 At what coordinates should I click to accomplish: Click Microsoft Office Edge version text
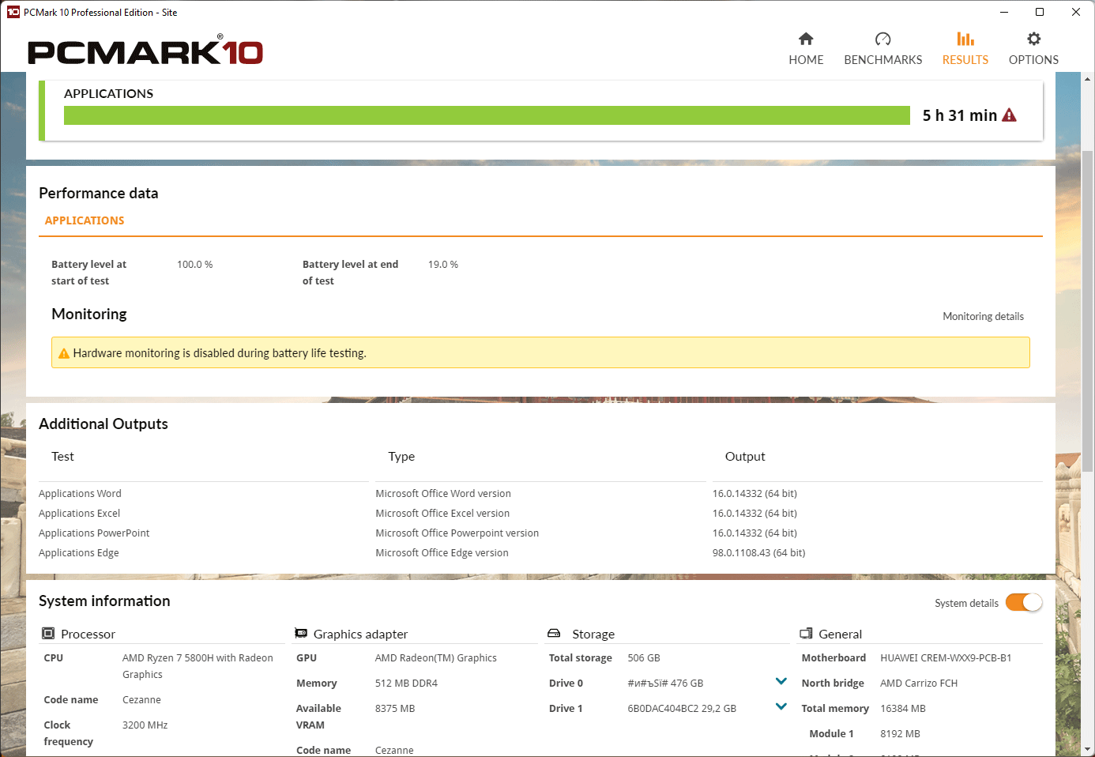pos(442,553)
